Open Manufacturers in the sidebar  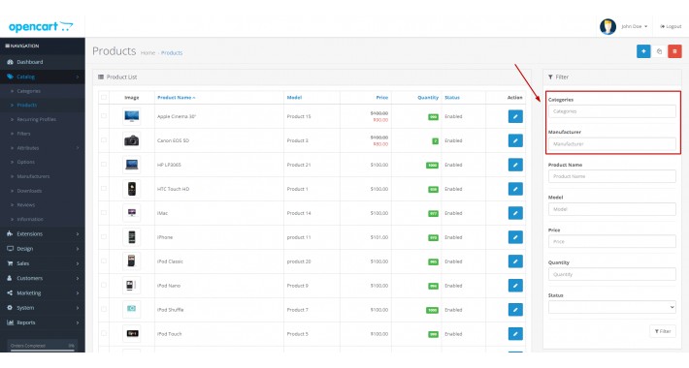click(x=33, y=176)
